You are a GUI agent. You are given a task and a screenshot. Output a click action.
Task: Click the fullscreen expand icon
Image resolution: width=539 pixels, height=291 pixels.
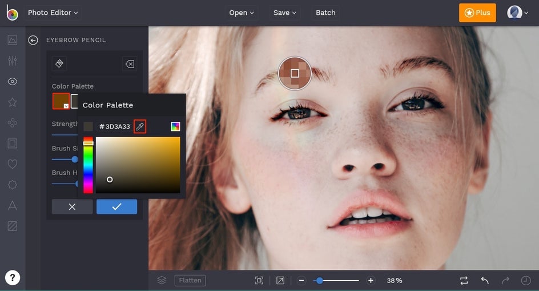click(280, 281)
